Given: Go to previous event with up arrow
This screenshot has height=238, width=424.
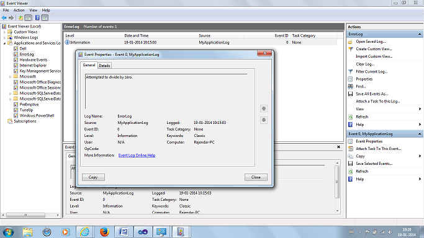Looking at the screenshot, I should (x=264, y=108).
